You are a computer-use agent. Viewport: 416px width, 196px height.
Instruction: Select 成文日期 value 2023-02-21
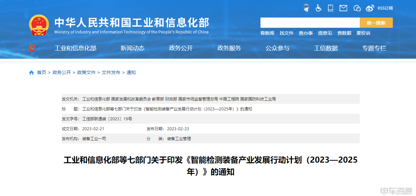point(93,129)
